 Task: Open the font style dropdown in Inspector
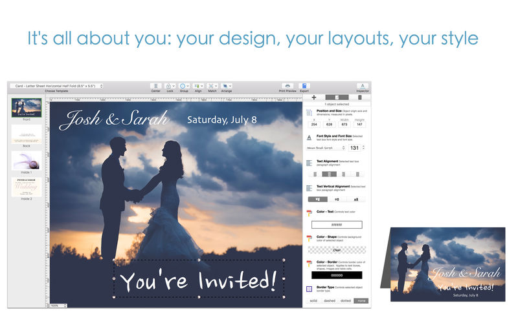coord(326,148)
